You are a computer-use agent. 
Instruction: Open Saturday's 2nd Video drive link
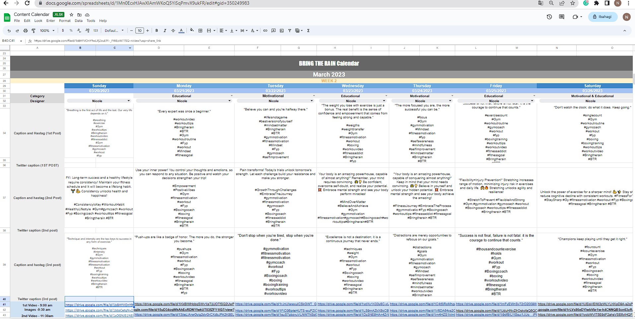585,315
